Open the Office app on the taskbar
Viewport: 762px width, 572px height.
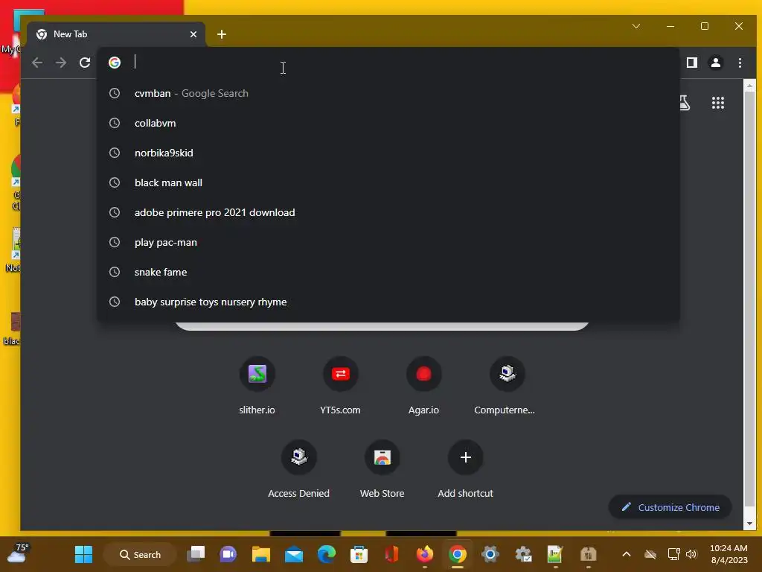tap(391, 554)
